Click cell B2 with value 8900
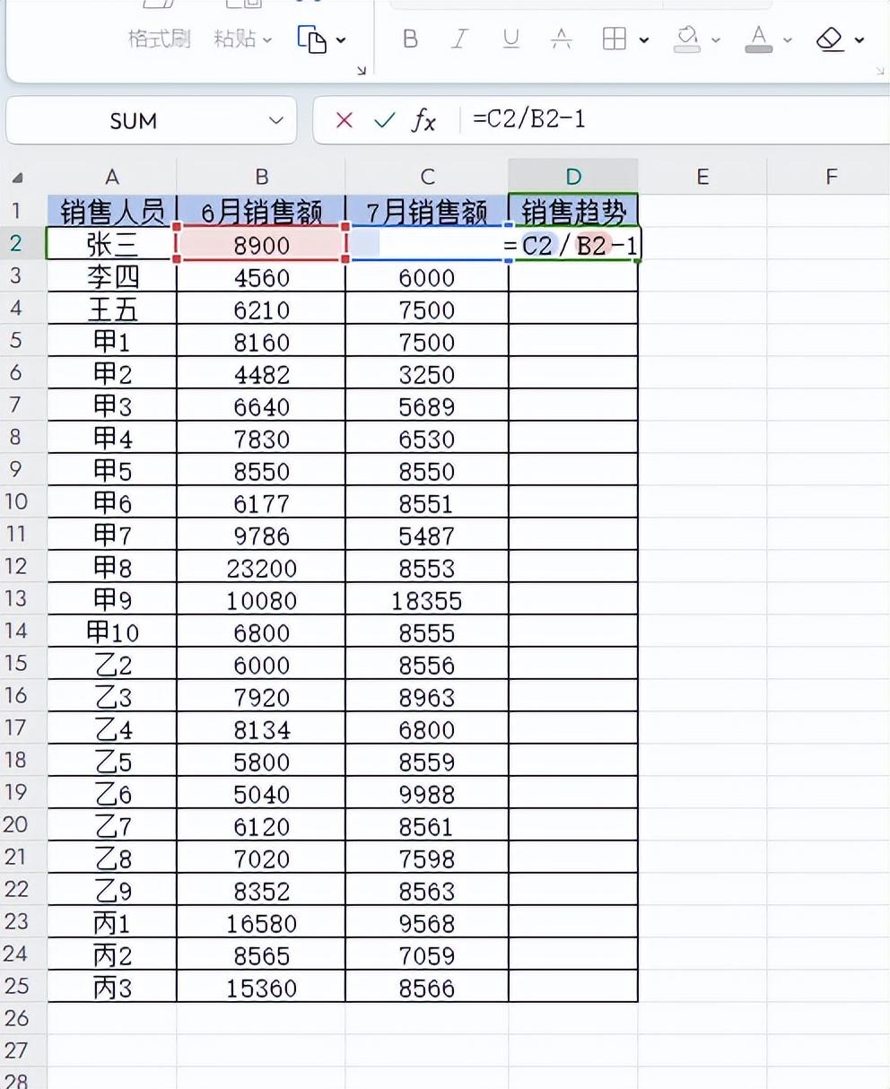 261,244
